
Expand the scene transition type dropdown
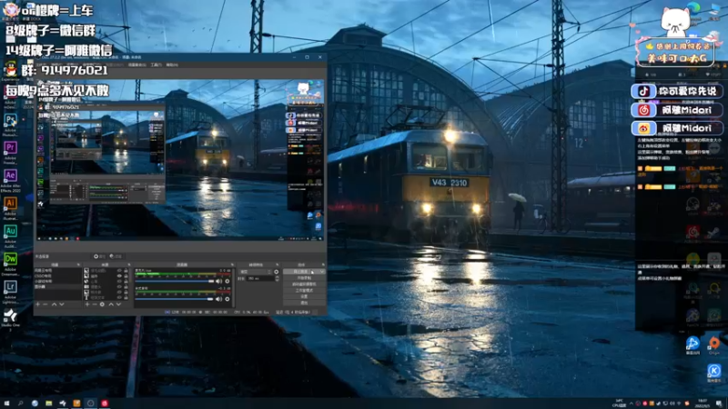pos(256,272)
